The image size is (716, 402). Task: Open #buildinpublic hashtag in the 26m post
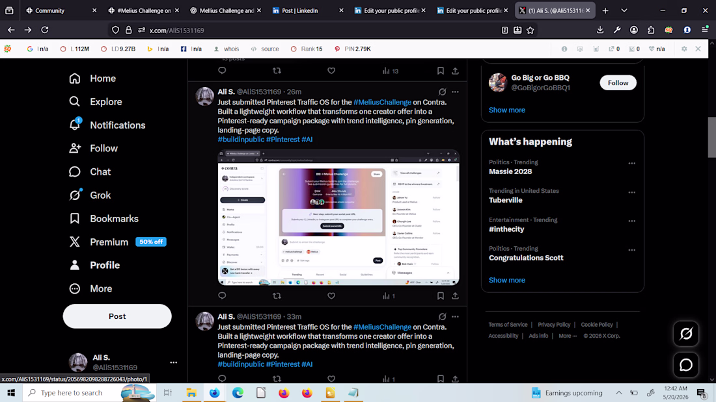point(241,140)
